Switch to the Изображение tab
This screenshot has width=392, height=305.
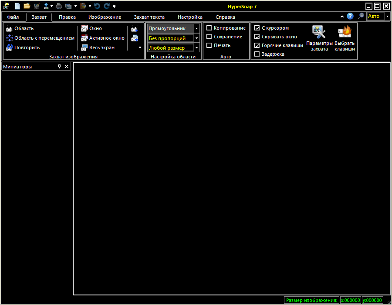point(105,17)
